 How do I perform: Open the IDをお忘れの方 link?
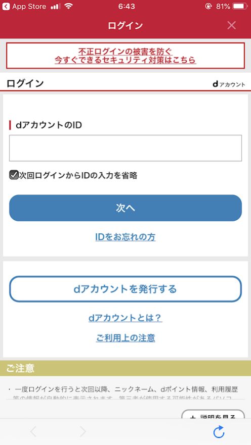126,237
